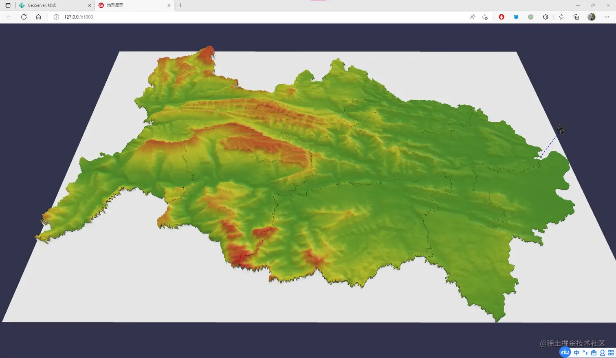
Task: Start Read aloud from the address bar
Action: coord(473,17)
